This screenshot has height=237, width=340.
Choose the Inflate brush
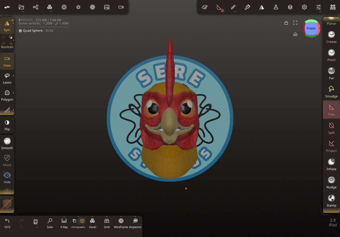(x=331, y=164)
